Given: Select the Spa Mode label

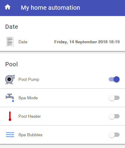Looking at the screenshot, I should click(28, 98).
